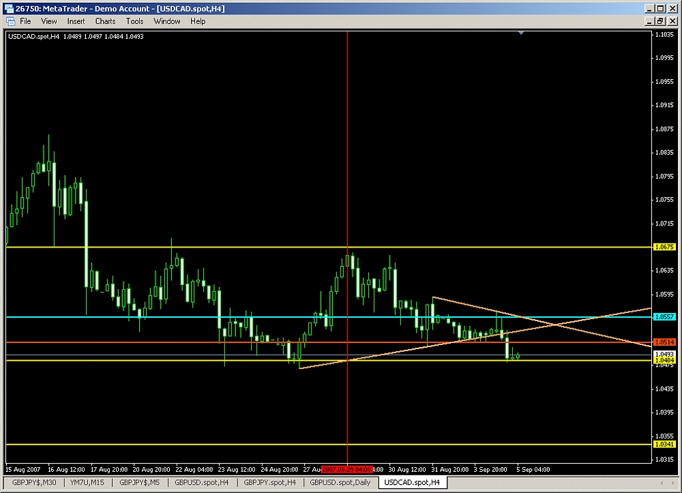Click the 15 Aug 2007 time axis label

pyautogui.click(x=23, y=470)
